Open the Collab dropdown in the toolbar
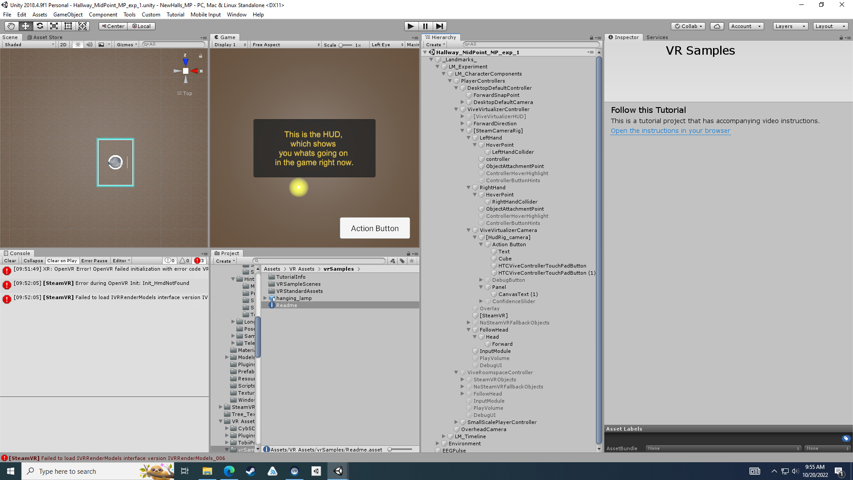Viewport: 853px width, 480px height. coord(688,26)
